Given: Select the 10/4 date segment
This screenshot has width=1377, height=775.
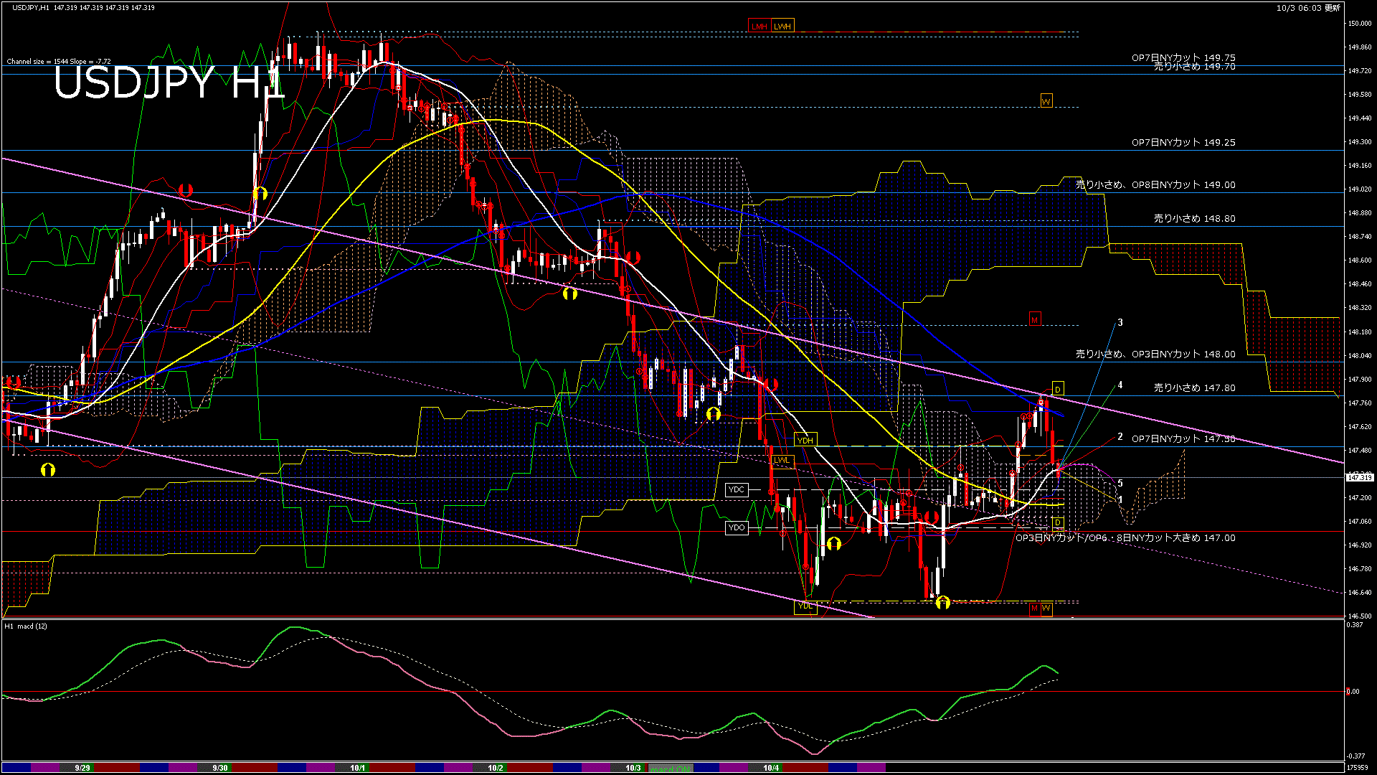Looking at the screenshot, I should [x=770, y=768].
